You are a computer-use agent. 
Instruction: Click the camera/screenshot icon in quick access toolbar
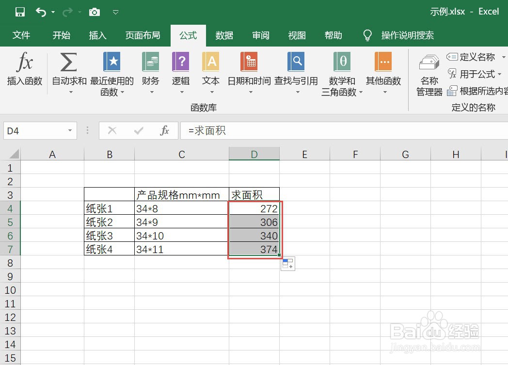[94, 12]
